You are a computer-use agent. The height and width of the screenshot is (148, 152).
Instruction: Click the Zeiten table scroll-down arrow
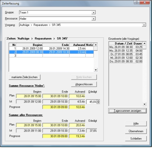point(95,70)
